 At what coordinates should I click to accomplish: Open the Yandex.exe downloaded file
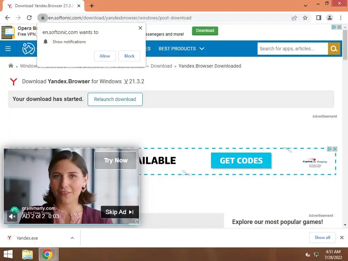(27, 238)
